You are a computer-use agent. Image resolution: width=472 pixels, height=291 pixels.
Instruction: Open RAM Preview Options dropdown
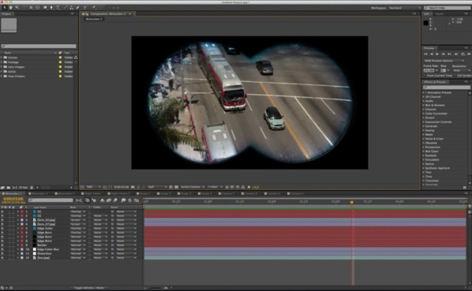click(x=444, y=61)
